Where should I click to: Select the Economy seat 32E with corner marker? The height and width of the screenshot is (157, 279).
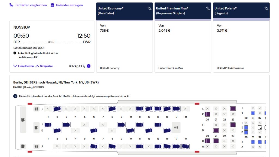tap(260, 127)
